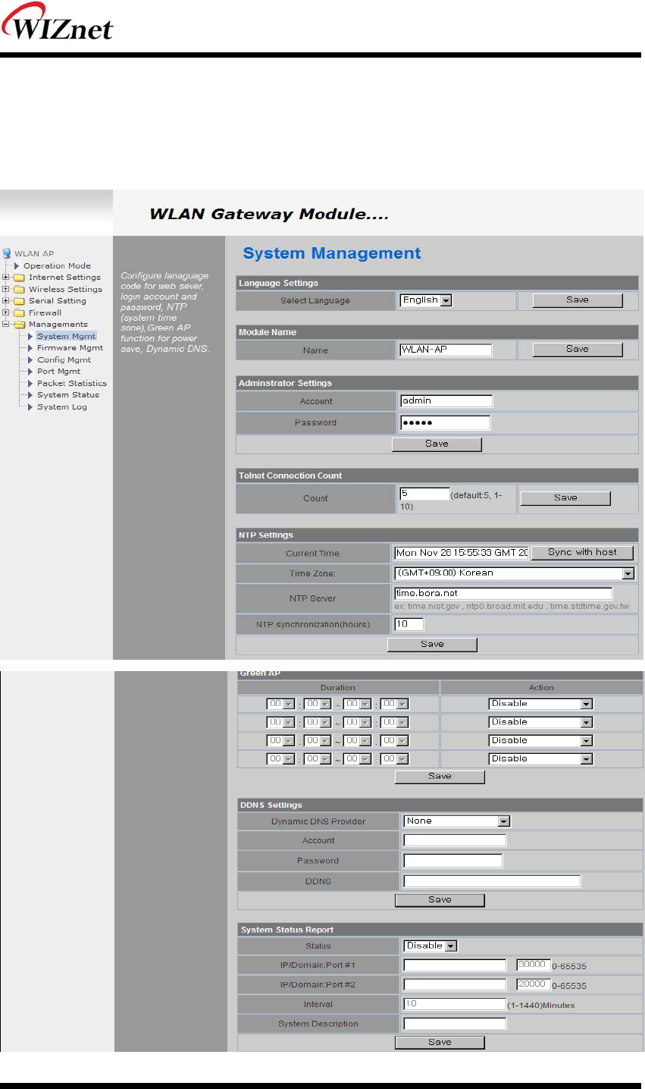
Task: Open Firmware Mgmt page
Action: coord(70,348)
